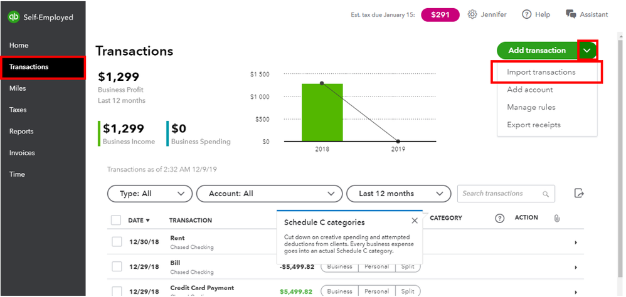This screenshot has width=626, height=297.
Task: Open the Assistant chat icon
Action: (571, 14)
